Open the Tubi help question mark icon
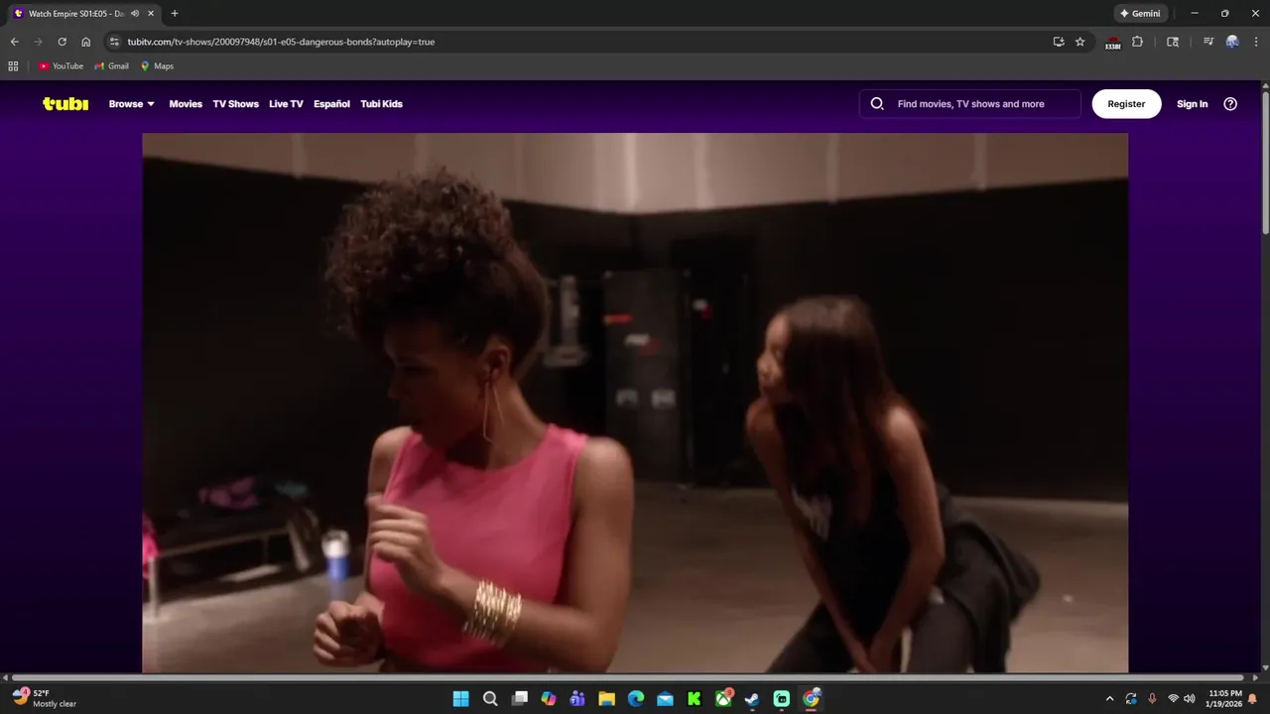 pos(1230,104)
